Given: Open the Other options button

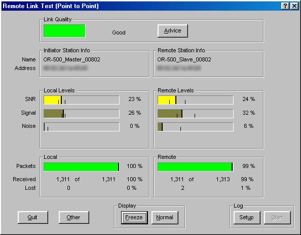Looking at the screenshot, I should pos(73,218).
